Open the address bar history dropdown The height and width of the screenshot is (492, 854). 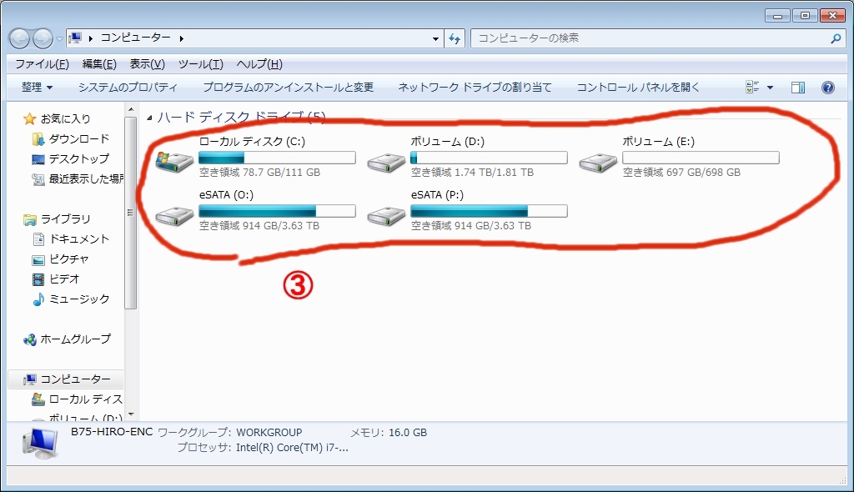coord(435,38)
